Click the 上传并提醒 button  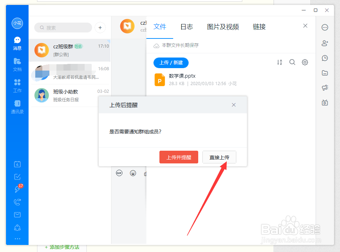(178, 157)
